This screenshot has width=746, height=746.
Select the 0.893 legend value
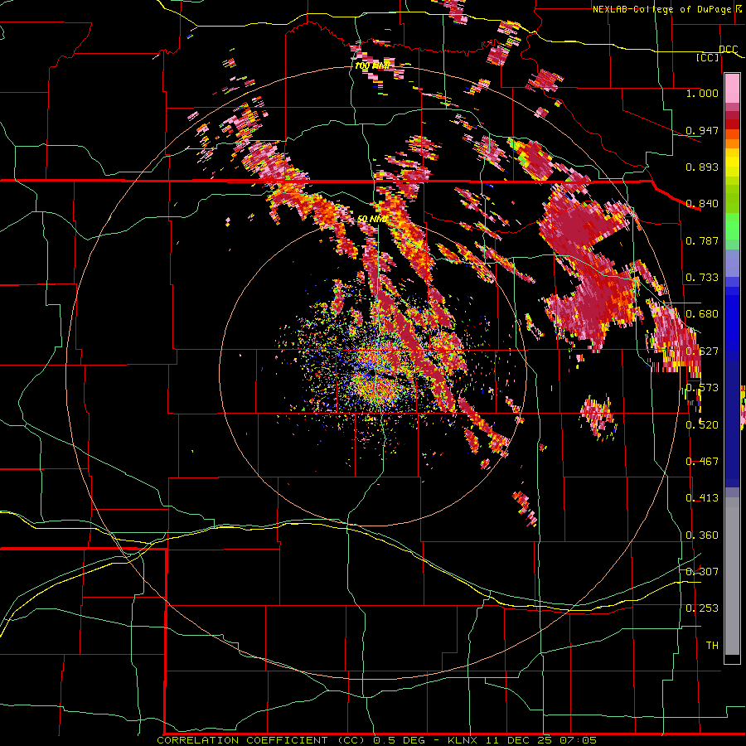point(702,167)
